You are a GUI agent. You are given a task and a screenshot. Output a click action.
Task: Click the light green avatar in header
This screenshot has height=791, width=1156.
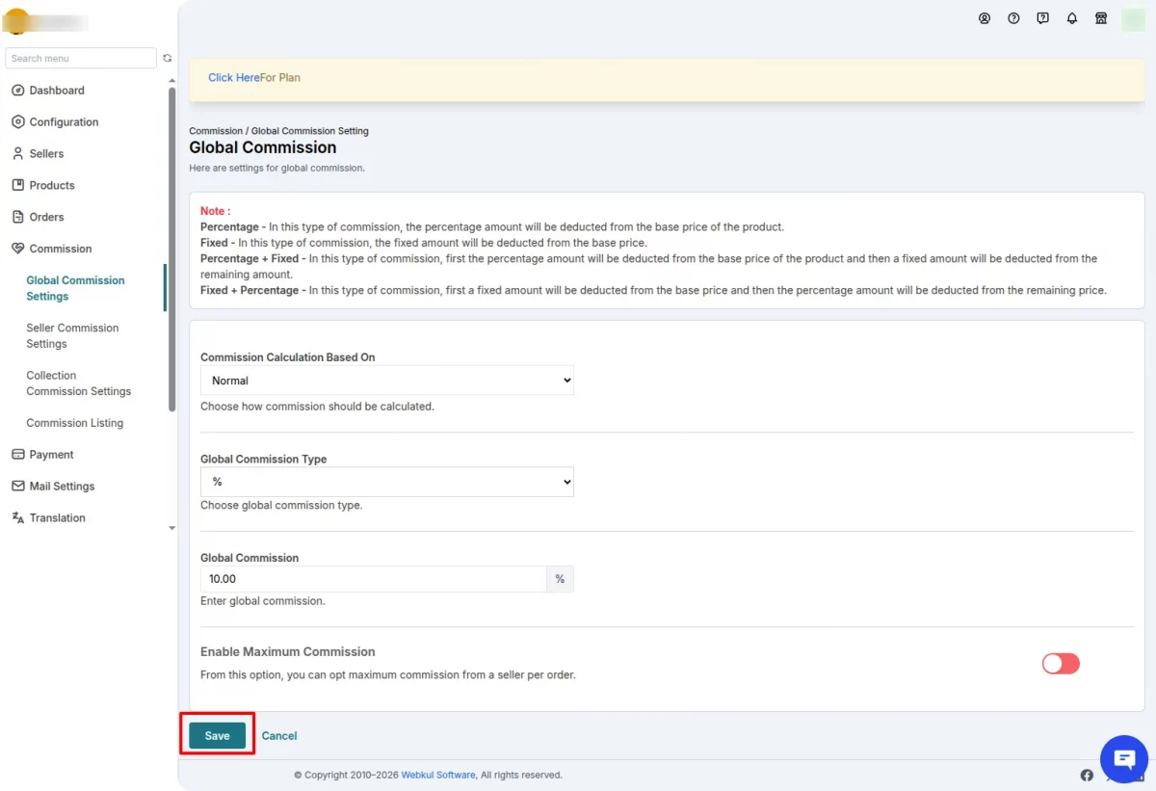1134,19
